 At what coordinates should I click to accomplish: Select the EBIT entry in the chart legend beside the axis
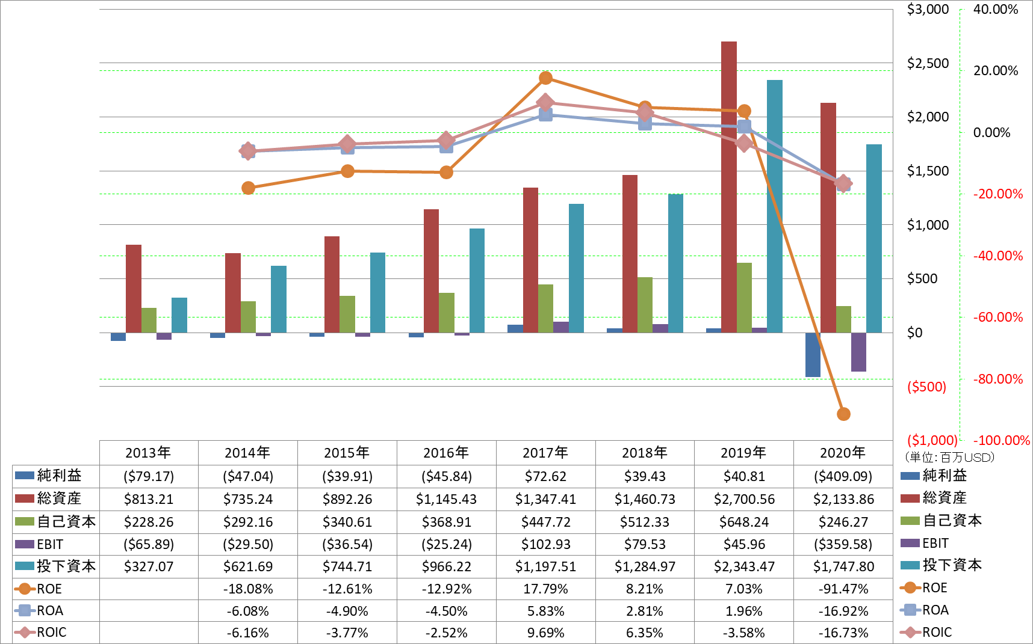click(x=925, y=543)
